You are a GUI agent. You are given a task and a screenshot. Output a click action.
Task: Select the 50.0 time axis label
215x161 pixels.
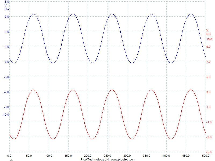pos(29,156)
